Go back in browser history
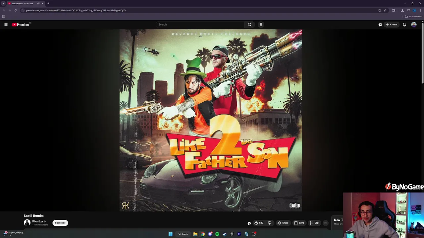 point(4,10)
